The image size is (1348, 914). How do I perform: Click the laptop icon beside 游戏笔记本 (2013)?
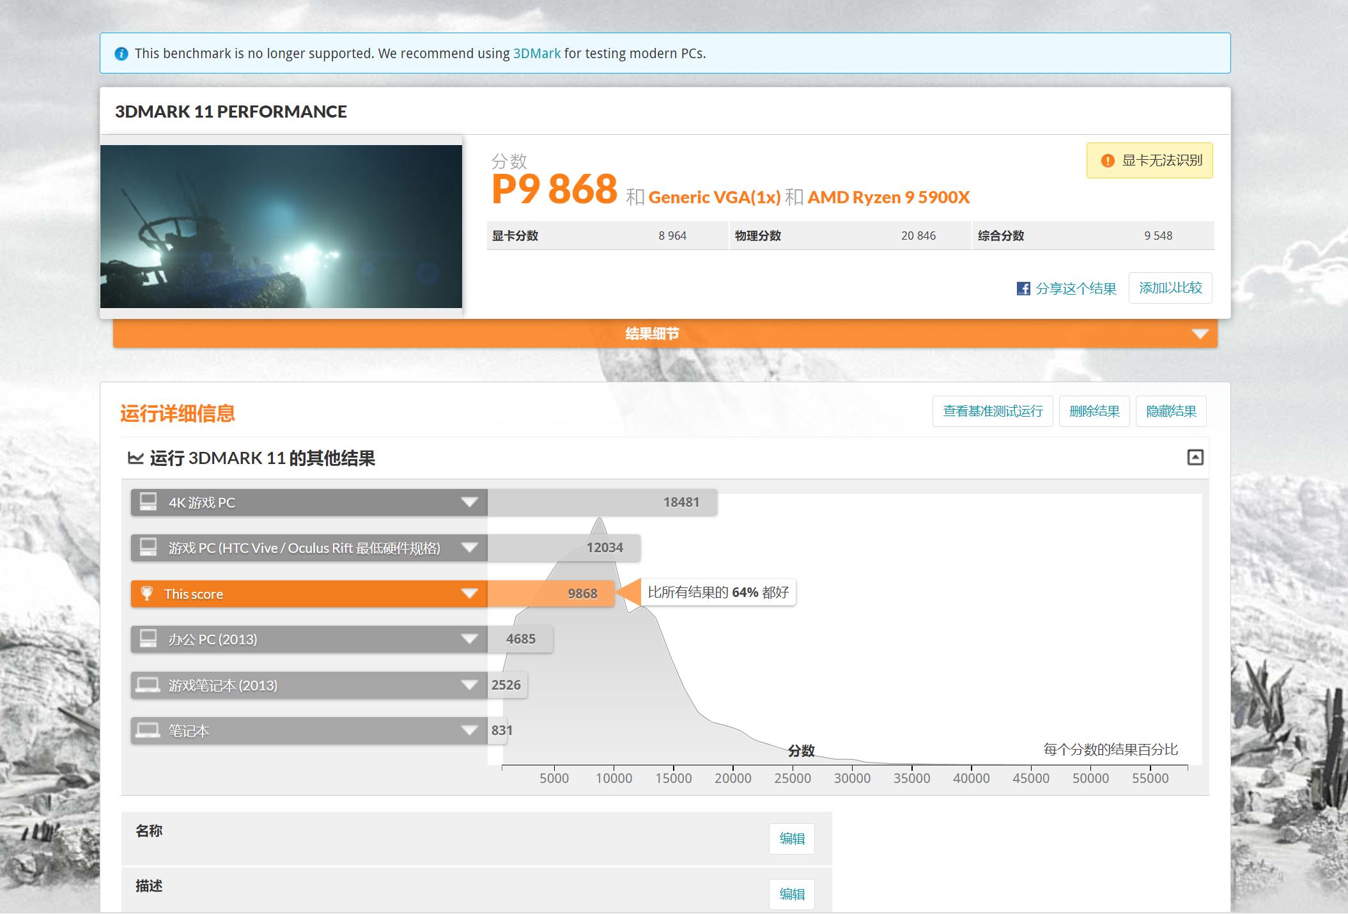(x=148, y=685)
